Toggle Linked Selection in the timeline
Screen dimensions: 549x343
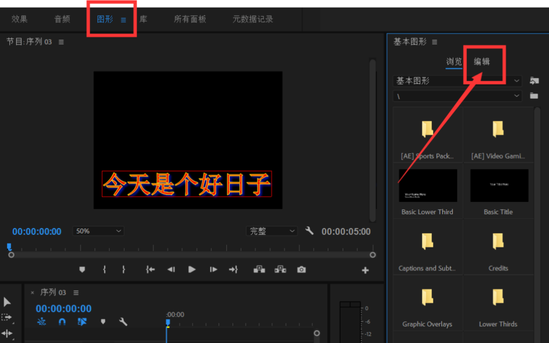coord(82,322)
